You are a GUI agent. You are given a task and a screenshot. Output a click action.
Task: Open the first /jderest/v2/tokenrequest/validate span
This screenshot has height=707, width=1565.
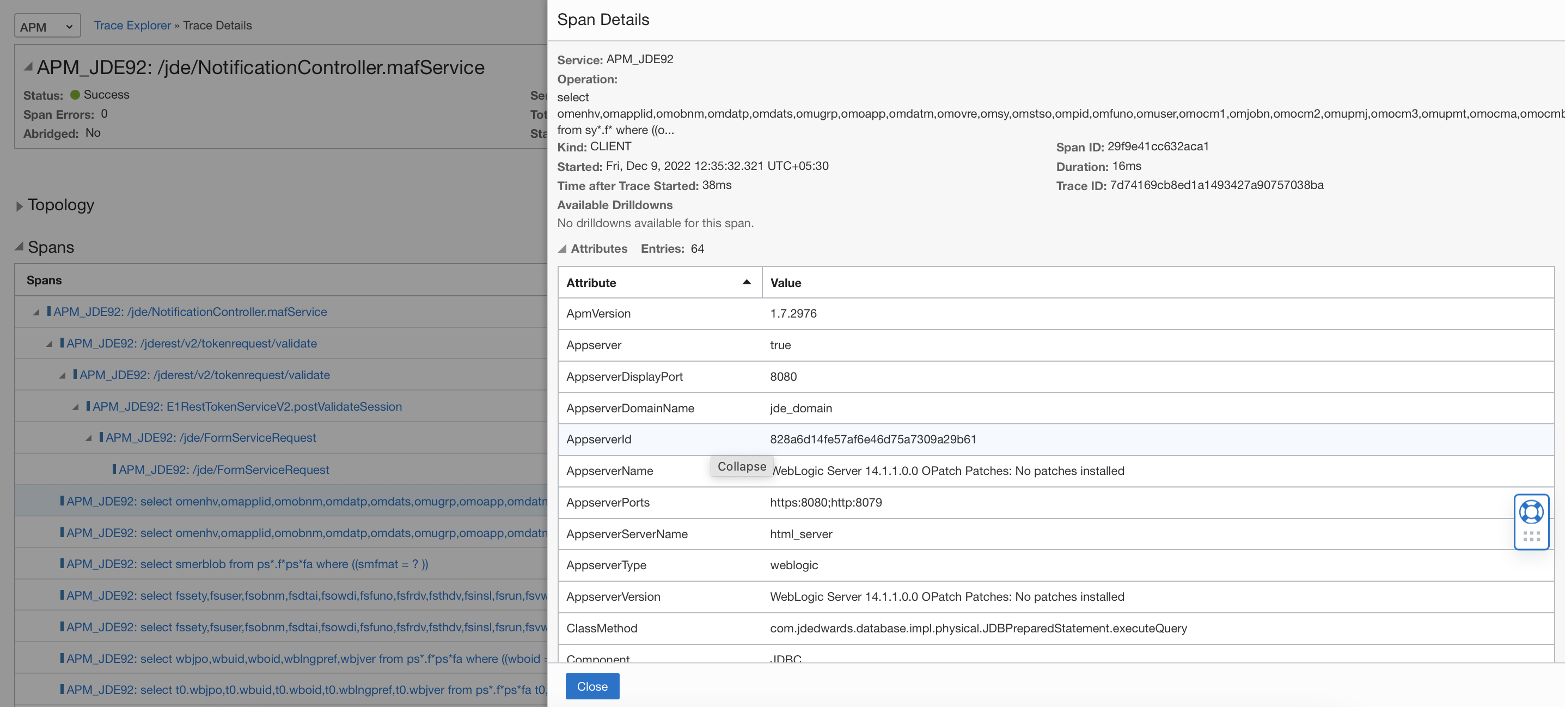(x=191, y=344)
